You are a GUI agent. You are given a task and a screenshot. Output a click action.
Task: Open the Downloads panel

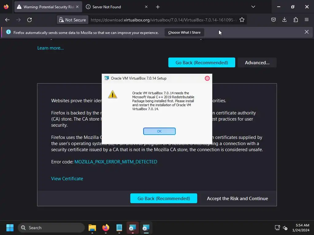coord(284,20)
